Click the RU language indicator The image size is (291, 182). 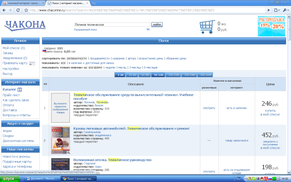pos(239,179)
